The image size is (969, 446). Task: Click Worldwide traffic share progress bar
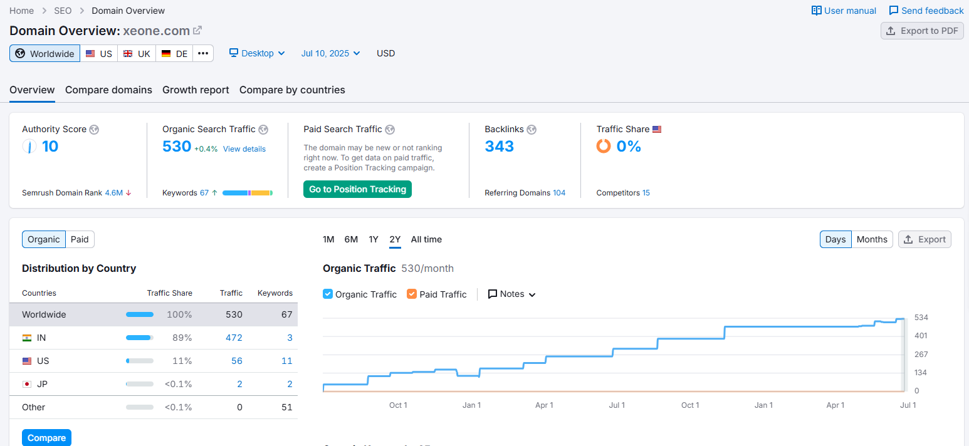point(140,314)
